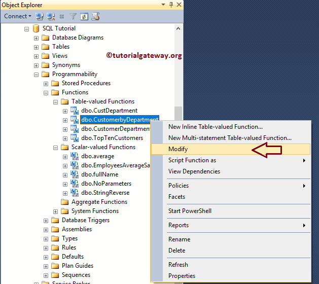Open the Policies submenu

coord(231,186)
